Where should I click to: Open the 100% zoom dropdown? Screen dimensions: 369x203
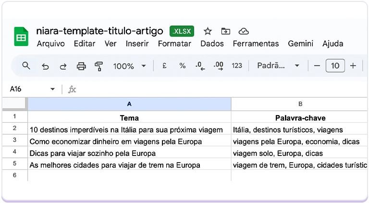click(129, 66)
